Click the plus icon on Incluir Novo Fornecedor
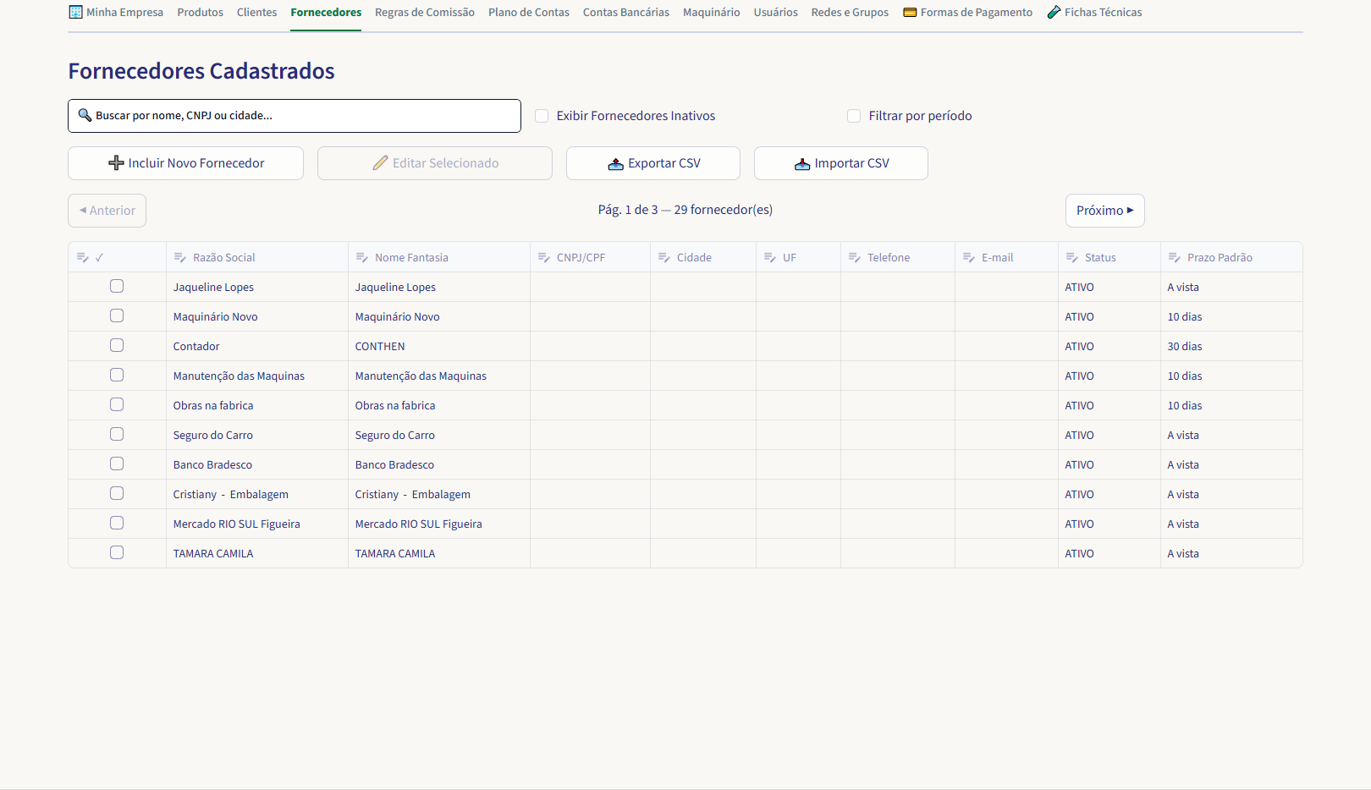 pos(117,163)
